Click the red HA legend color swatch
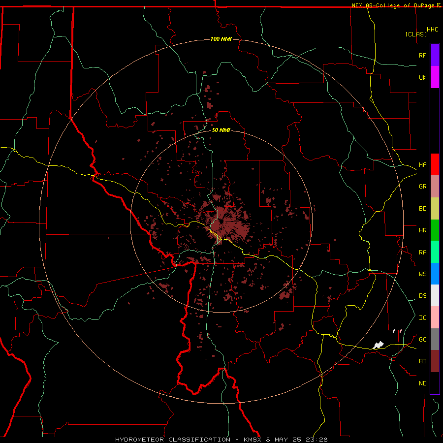 coord(435,164)
